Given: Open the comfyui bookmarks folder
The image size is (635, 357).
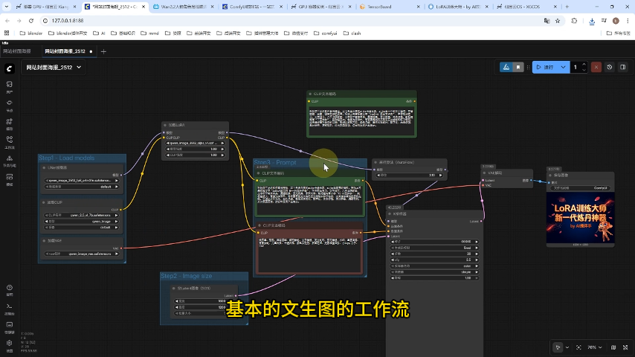Looking at the screenshot, I should click(326, 33).
